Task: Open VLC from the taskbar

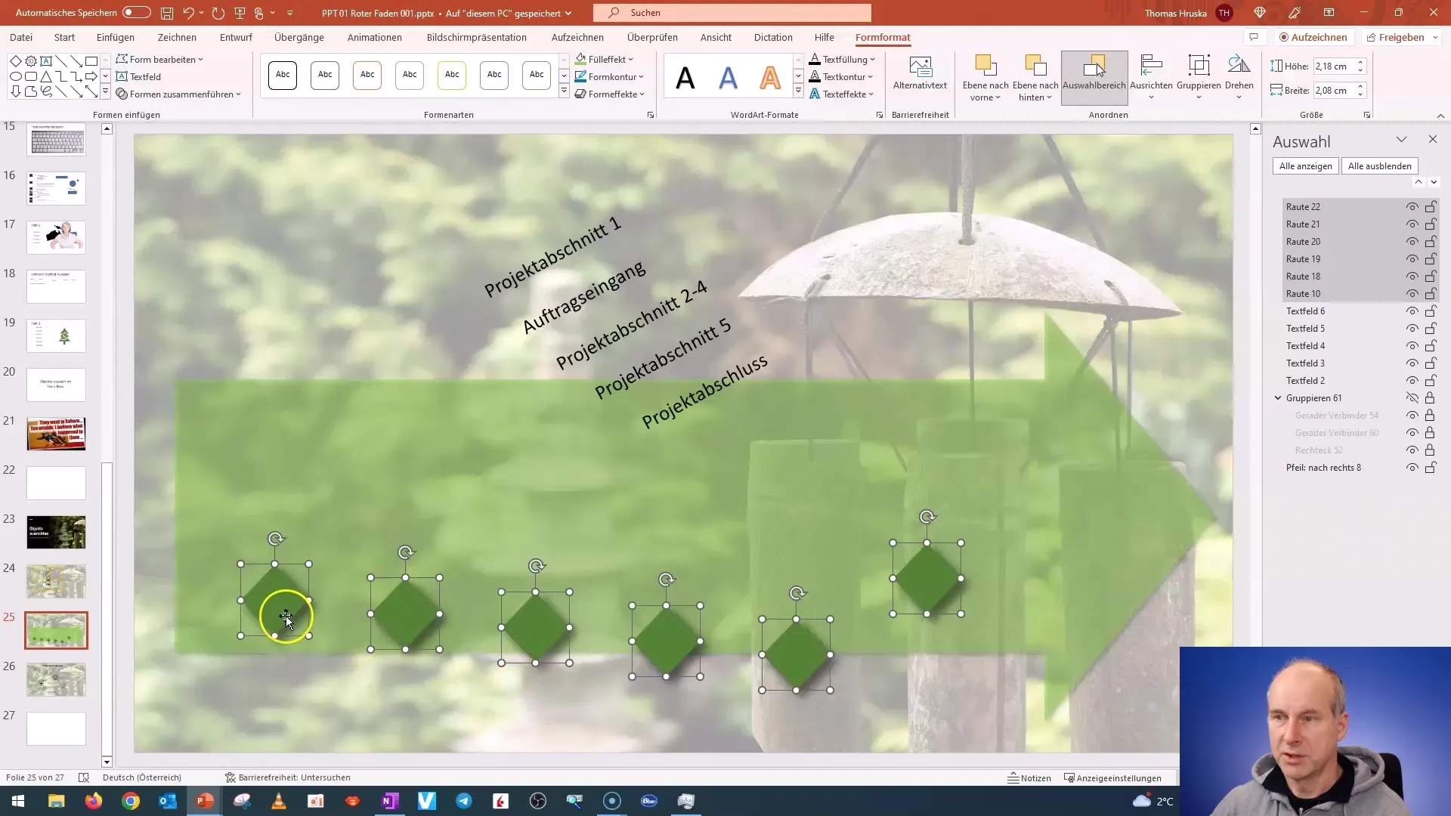Action: click(279, 801)
